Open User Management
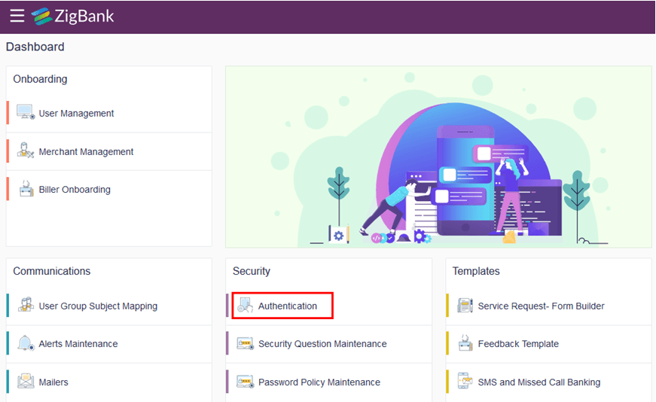The image size is (656, 402). 76,114
